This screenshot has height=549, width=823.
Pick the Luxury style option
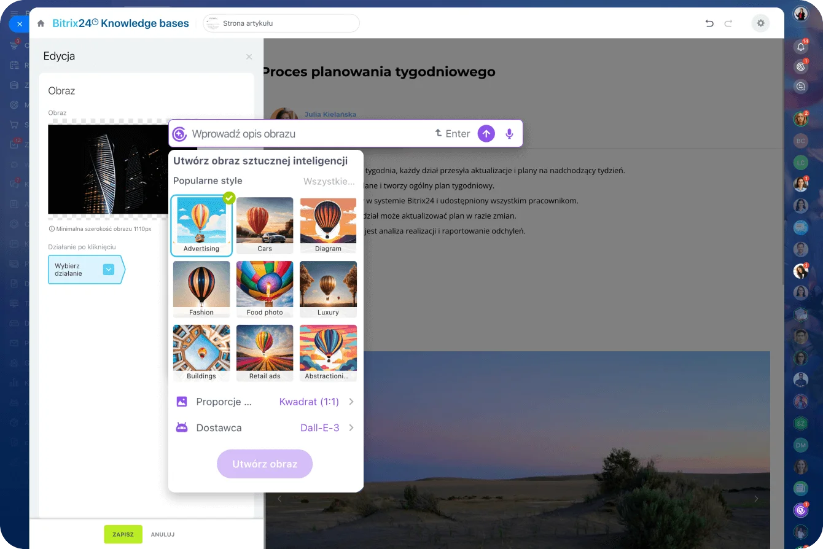(x=328, y=289)
